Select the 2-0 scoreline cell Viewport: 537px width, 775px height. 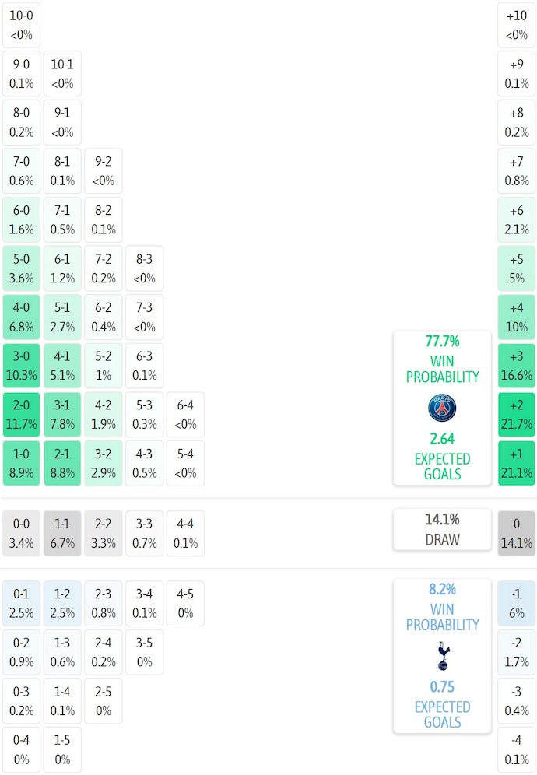pyautogui.click(x=22, y=415)
